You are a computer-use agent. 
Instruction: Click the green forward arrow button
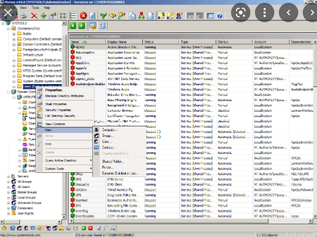point(82,26)
